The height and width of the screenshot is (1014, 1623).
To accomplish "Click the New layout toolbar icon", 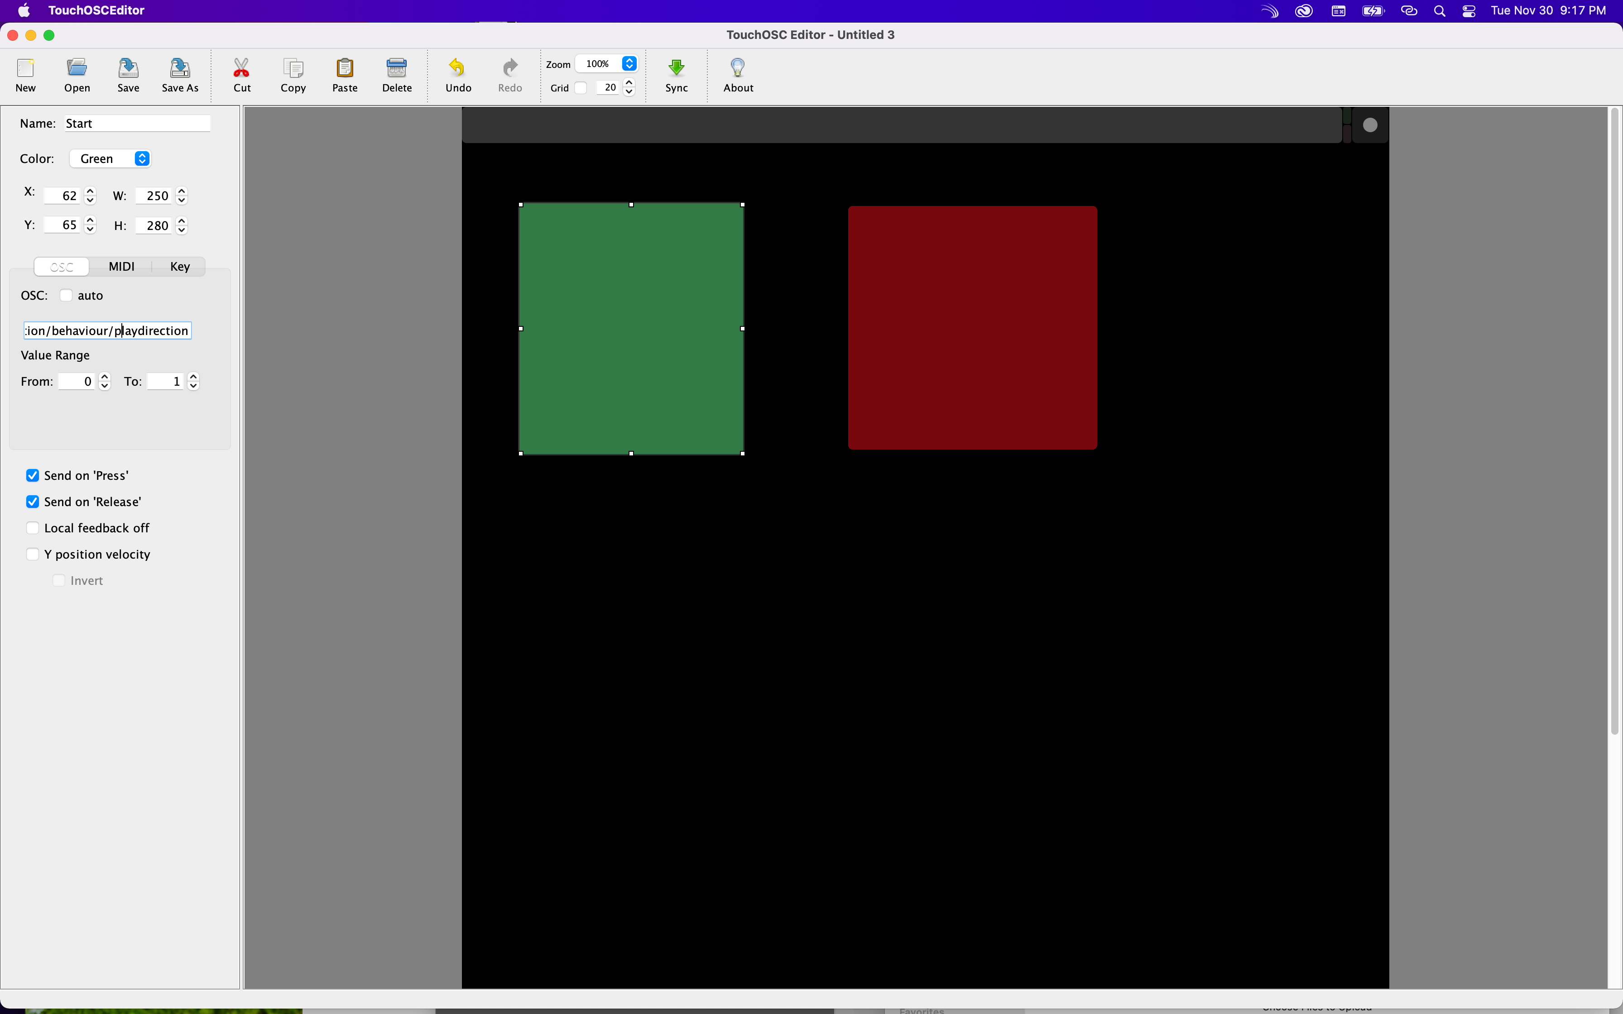I will pyautogui.click(x=25, y=69).
